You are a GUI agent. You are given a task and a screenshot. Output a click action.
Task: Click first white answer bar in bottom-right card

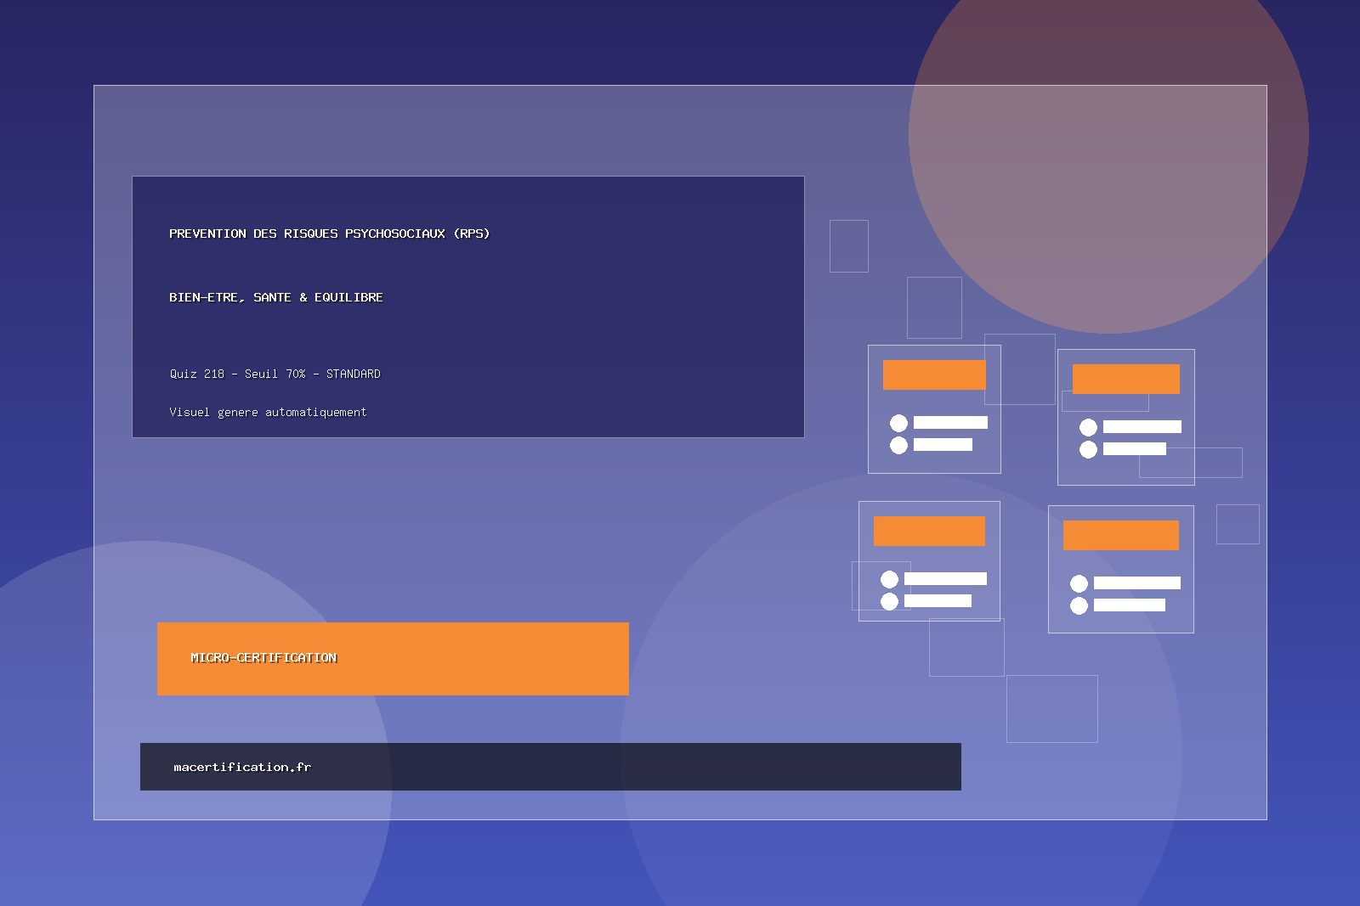tap(1136, 583)
